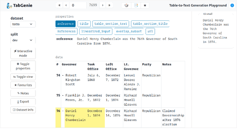
Task: Go to next example with right arrow
Action: coord(103,5)
